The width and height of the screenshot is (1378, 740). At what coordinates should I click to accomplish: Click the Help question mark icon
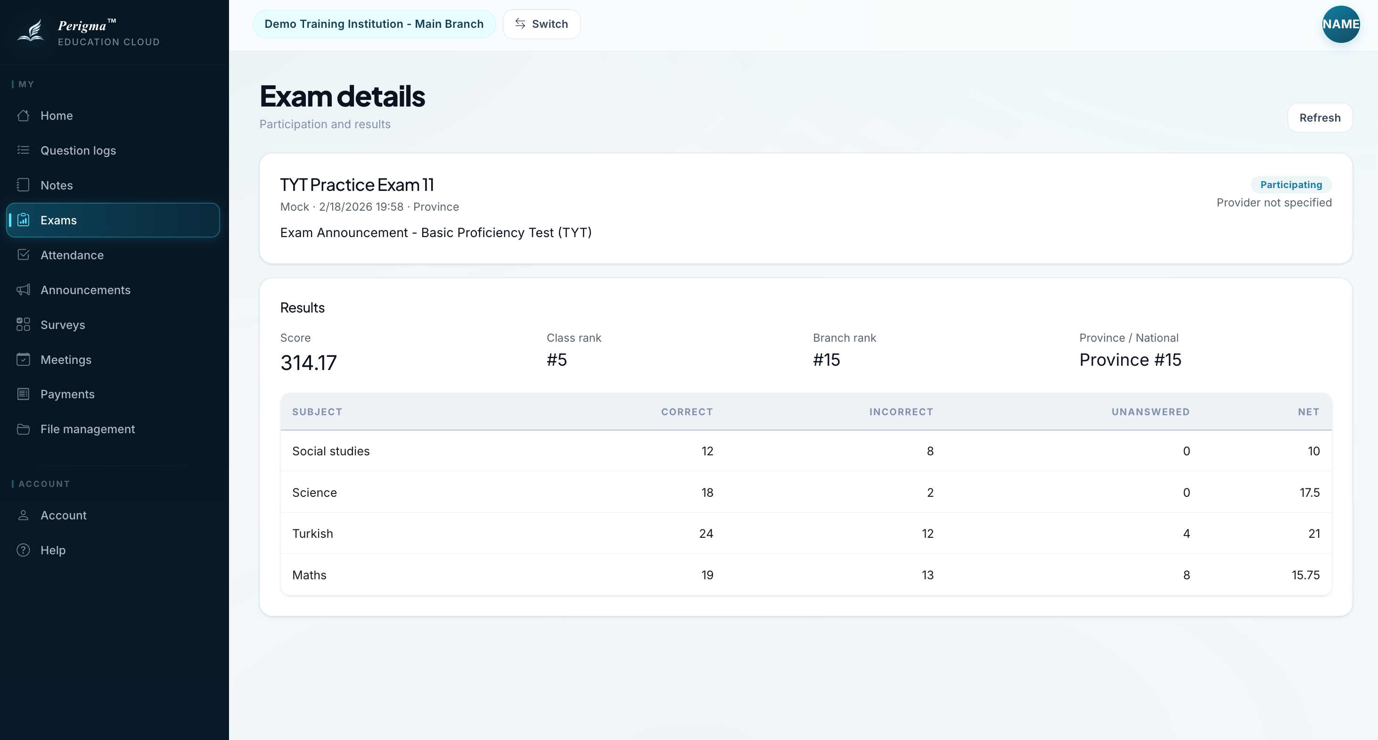click(23, 550)
